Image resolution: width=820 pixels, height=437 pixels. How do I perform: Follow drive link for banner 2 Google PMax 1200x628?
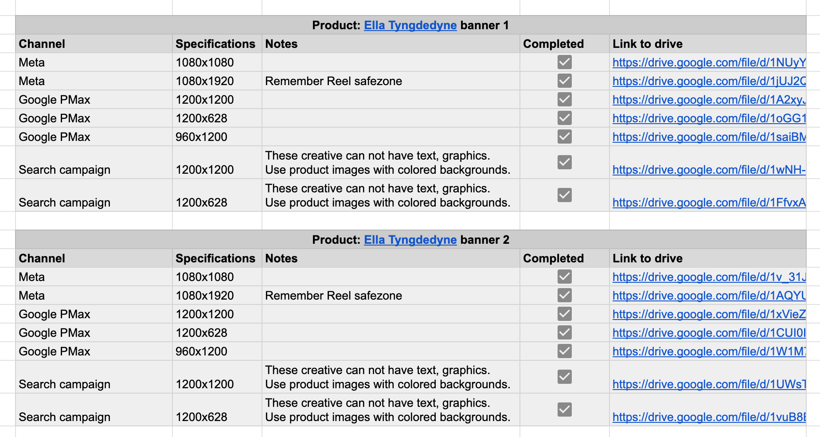[709, 333]
